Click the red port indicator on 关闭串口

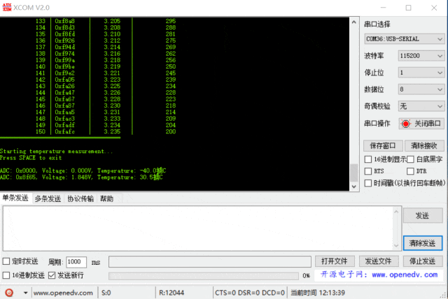click(x=405, y=124)
